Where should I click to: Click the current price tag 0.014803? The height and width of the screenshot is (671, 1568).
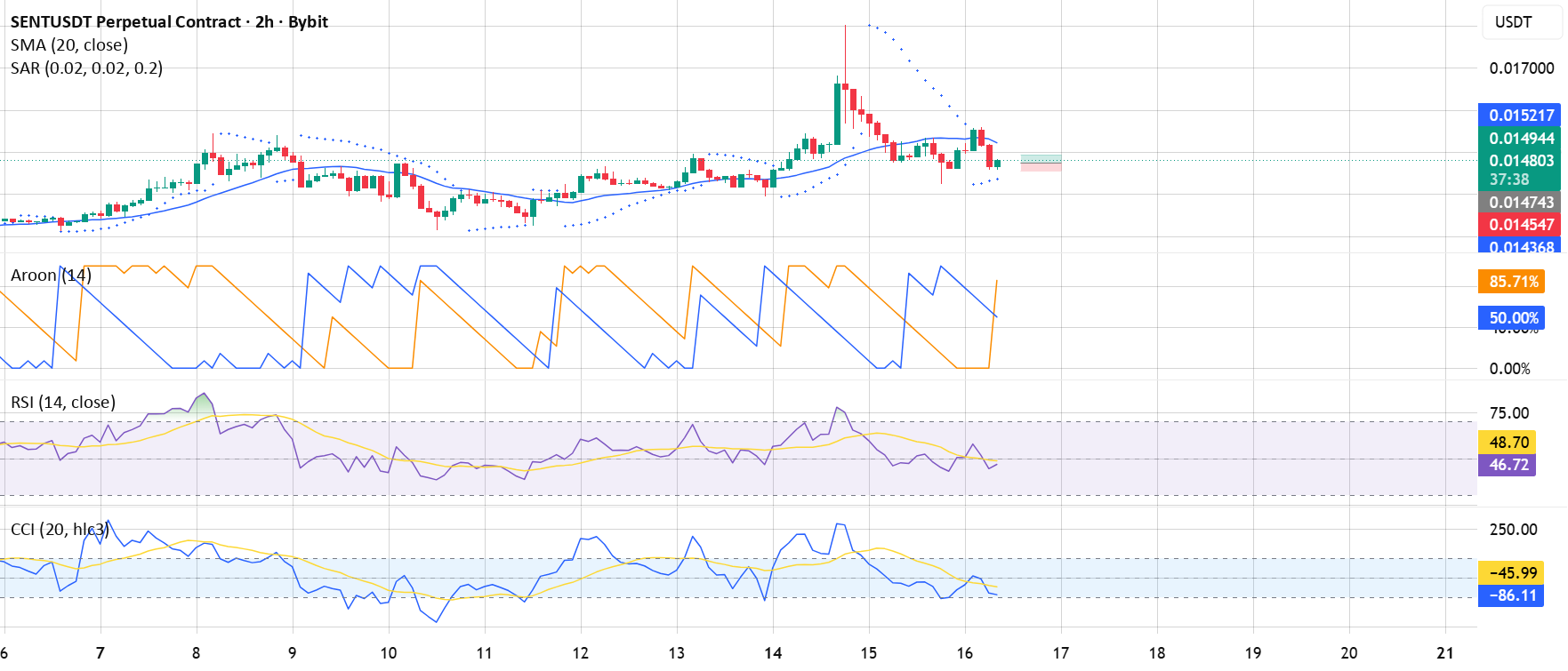[1522, 161]
